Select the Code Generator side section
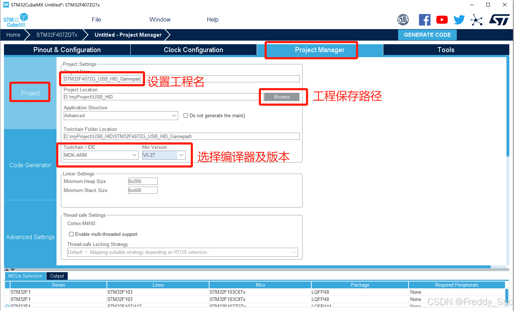 (30, 165)
